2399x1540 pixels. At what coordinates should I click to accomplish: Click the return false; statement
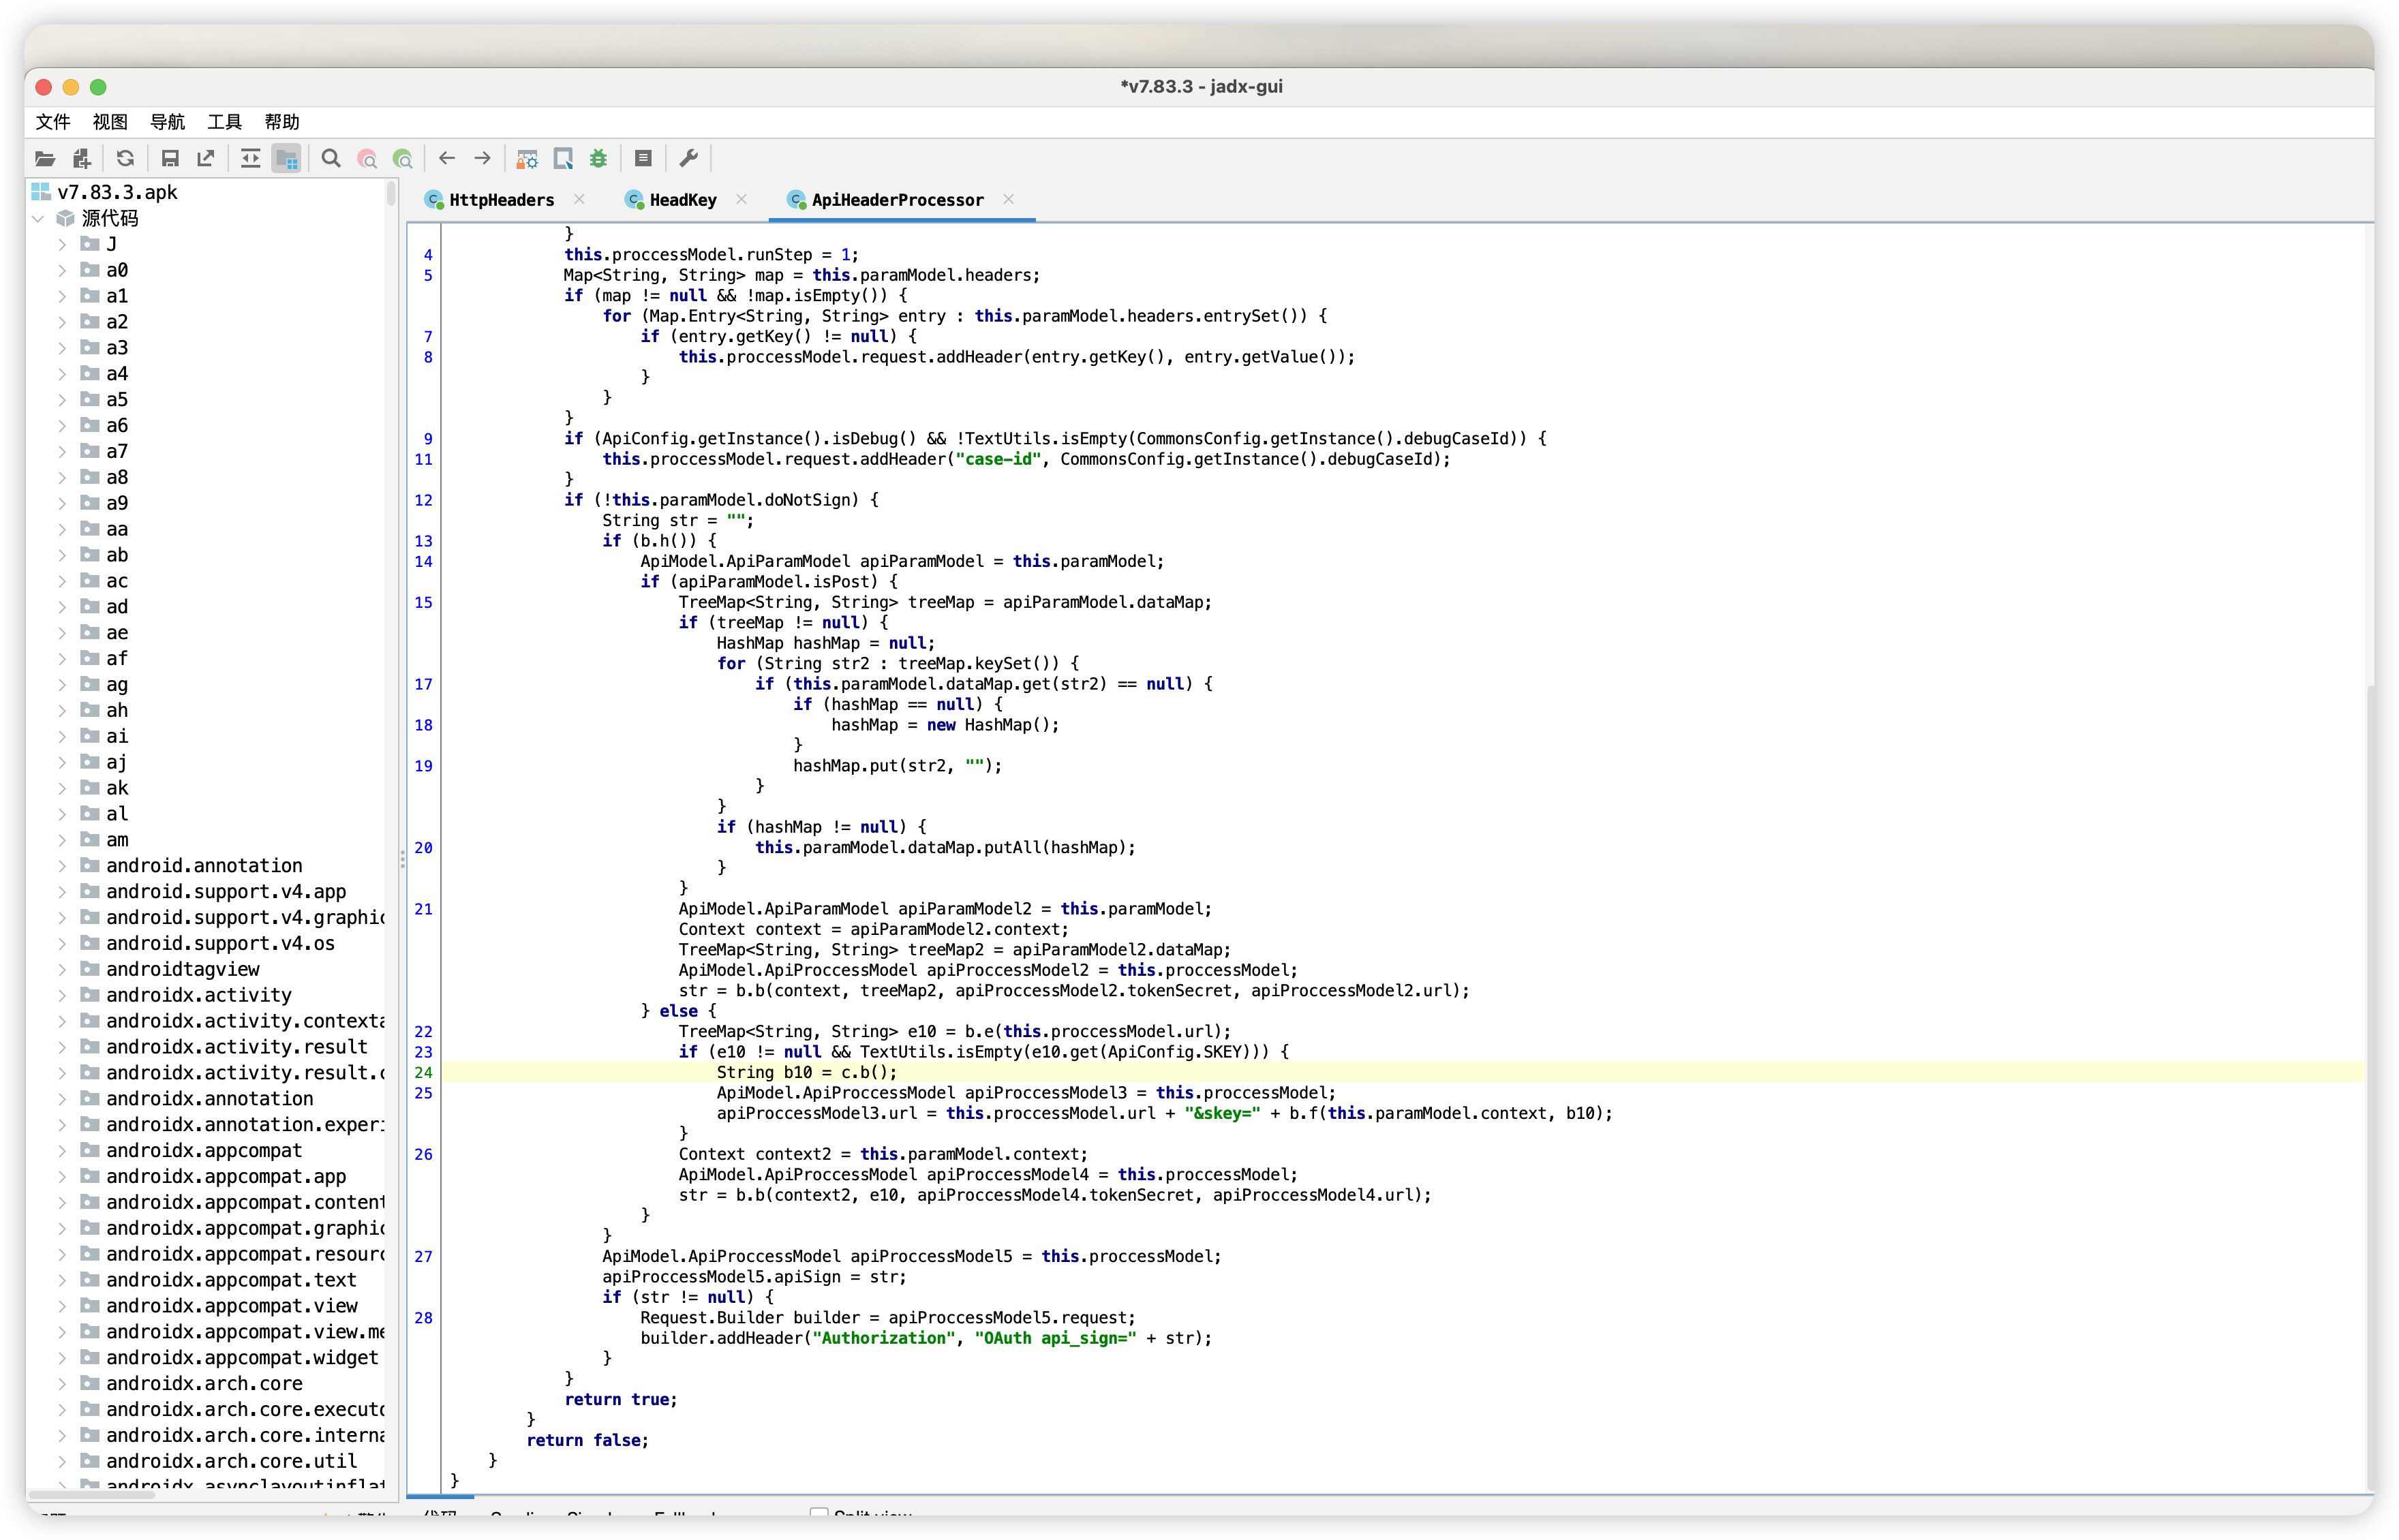coord(587,1440)
